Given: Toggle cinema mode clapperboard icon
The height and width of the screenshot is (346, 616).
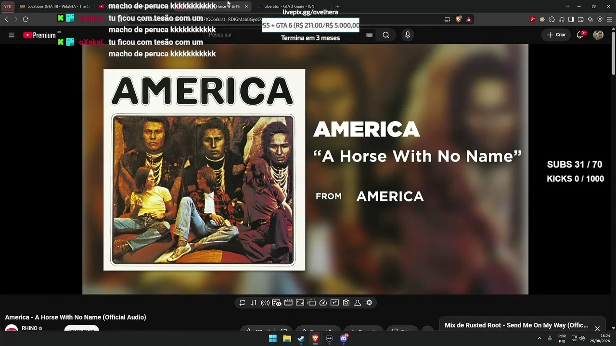Looking at the screenshot, I should tap(288, 303).
